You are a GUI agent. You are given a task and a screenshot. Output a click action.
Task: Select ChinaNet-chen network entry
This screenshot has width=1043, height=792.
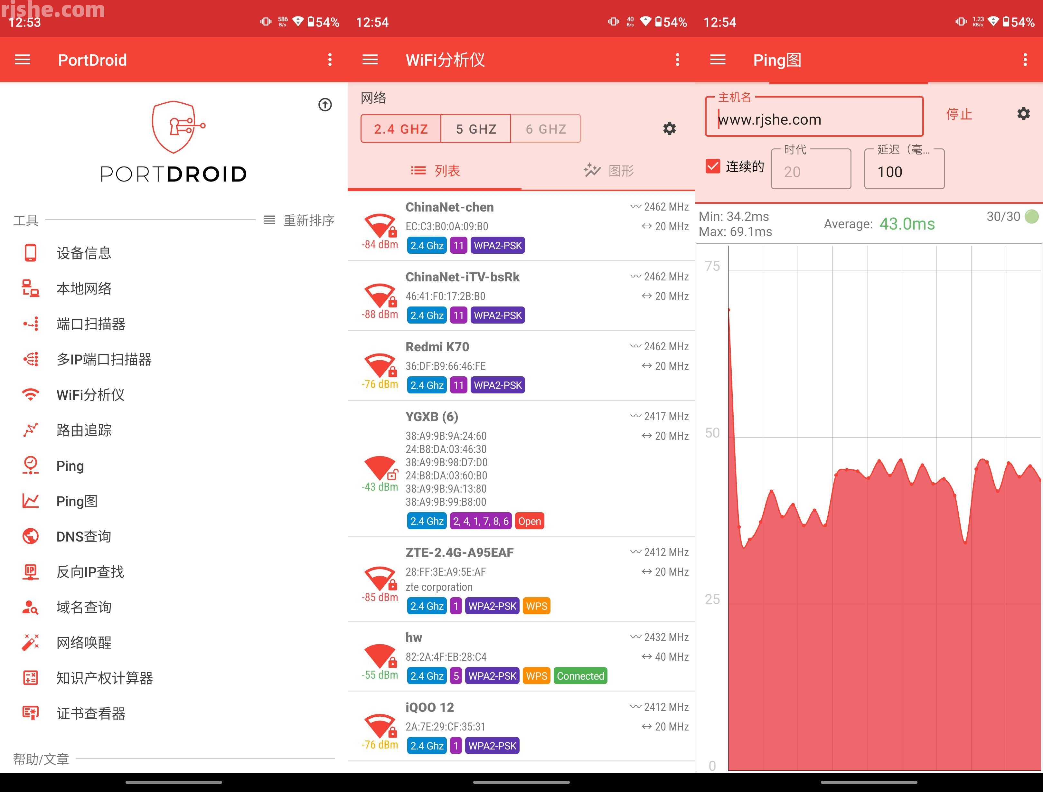click(x=521, y=226)
